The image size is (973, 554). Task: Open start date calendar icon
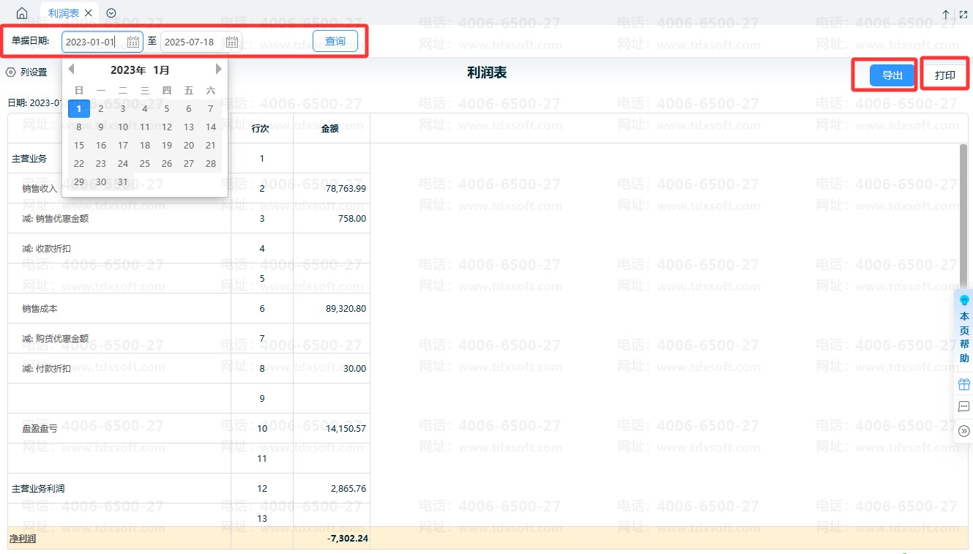[133, 42]
